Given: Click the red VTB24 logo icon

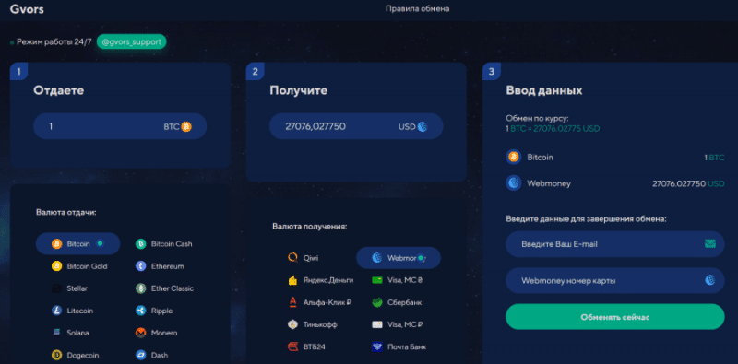Looking at the screenshot, I should tap(292, 347).
